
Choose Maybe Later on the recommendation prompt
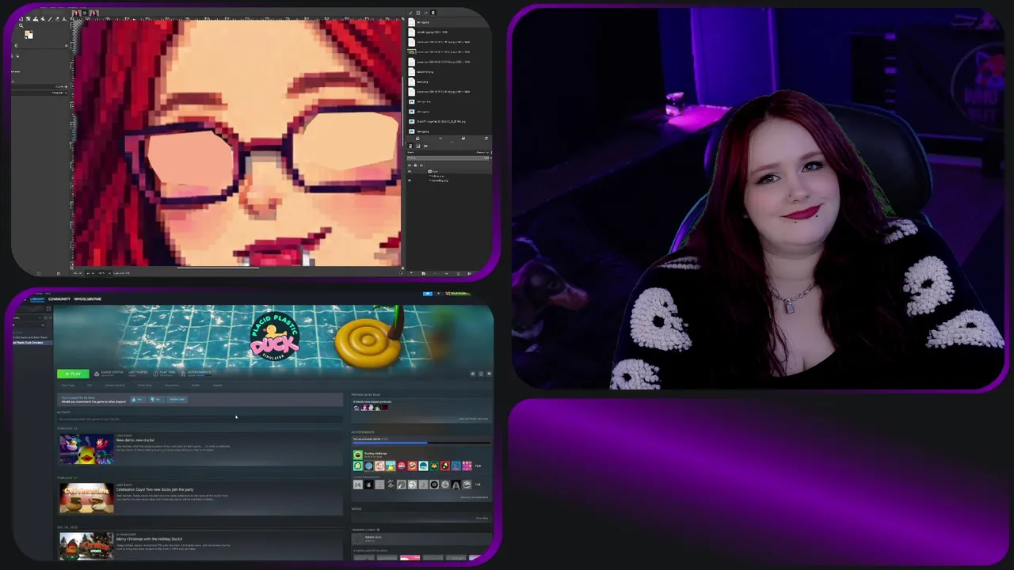(177, 399)
